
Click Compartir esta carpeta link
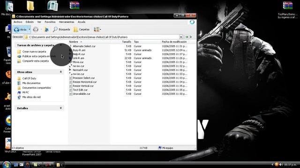point(36,61)
